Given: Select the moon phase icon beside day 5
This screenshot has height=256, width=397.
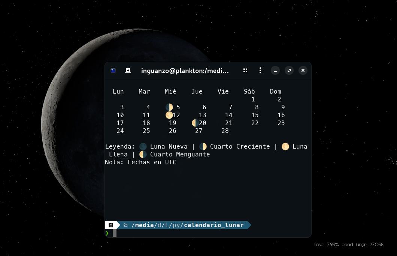Looking at the screenshot, I should tap(169, 107).
